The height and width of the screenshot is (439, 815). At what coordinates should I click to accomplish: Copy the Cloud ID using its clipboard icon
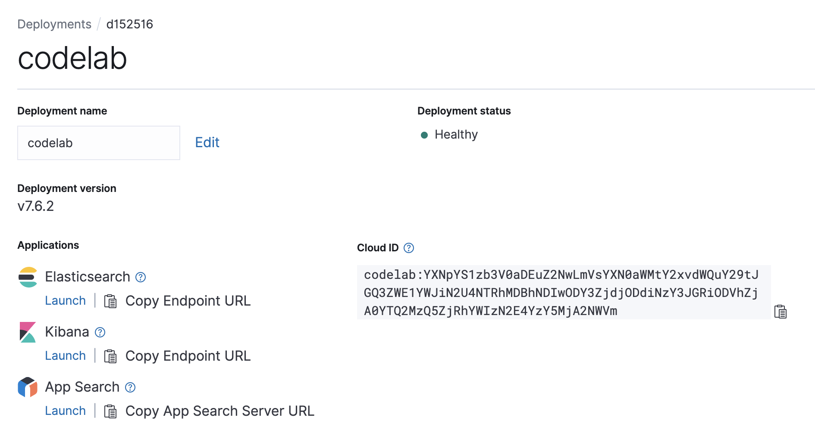tap(781, 311)
